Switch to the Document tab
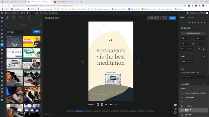 pyautogui.click(x=191, y=17)
